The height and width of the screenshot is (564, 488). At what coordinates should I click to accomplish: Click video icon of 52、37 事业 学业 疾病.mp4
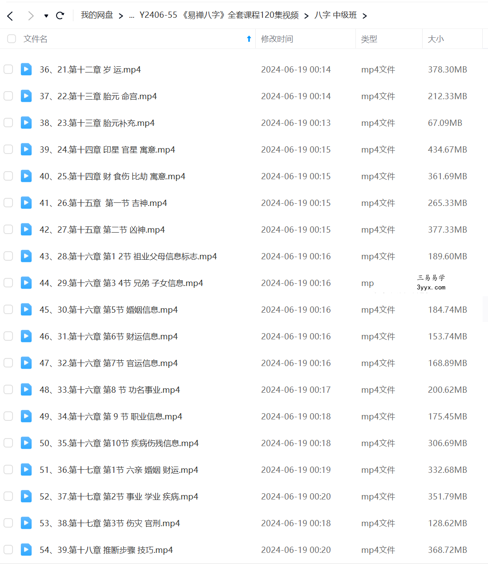coord(26,496)
